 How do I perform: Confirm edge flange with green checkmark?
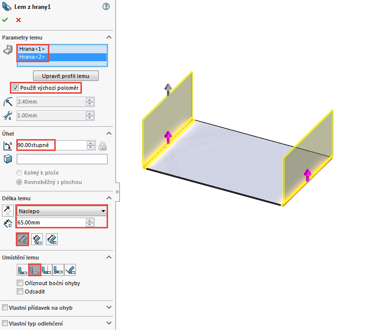[x=5, y=20]
